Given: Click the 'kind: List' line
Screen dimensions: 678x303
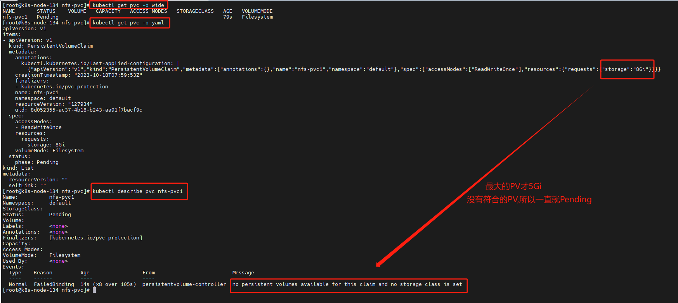Looking at the screenshot, I should coord(18,168).
